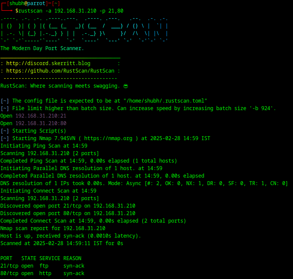Click the rustscan command in the prompt
Viewport: 293px width, 279px height.
[x=69, y=11]
